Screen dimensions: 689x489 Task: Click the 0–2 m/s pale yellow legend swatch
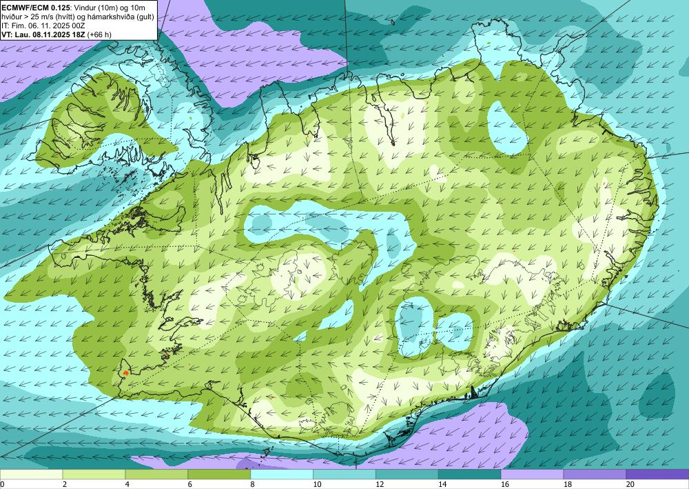(31, 475)
